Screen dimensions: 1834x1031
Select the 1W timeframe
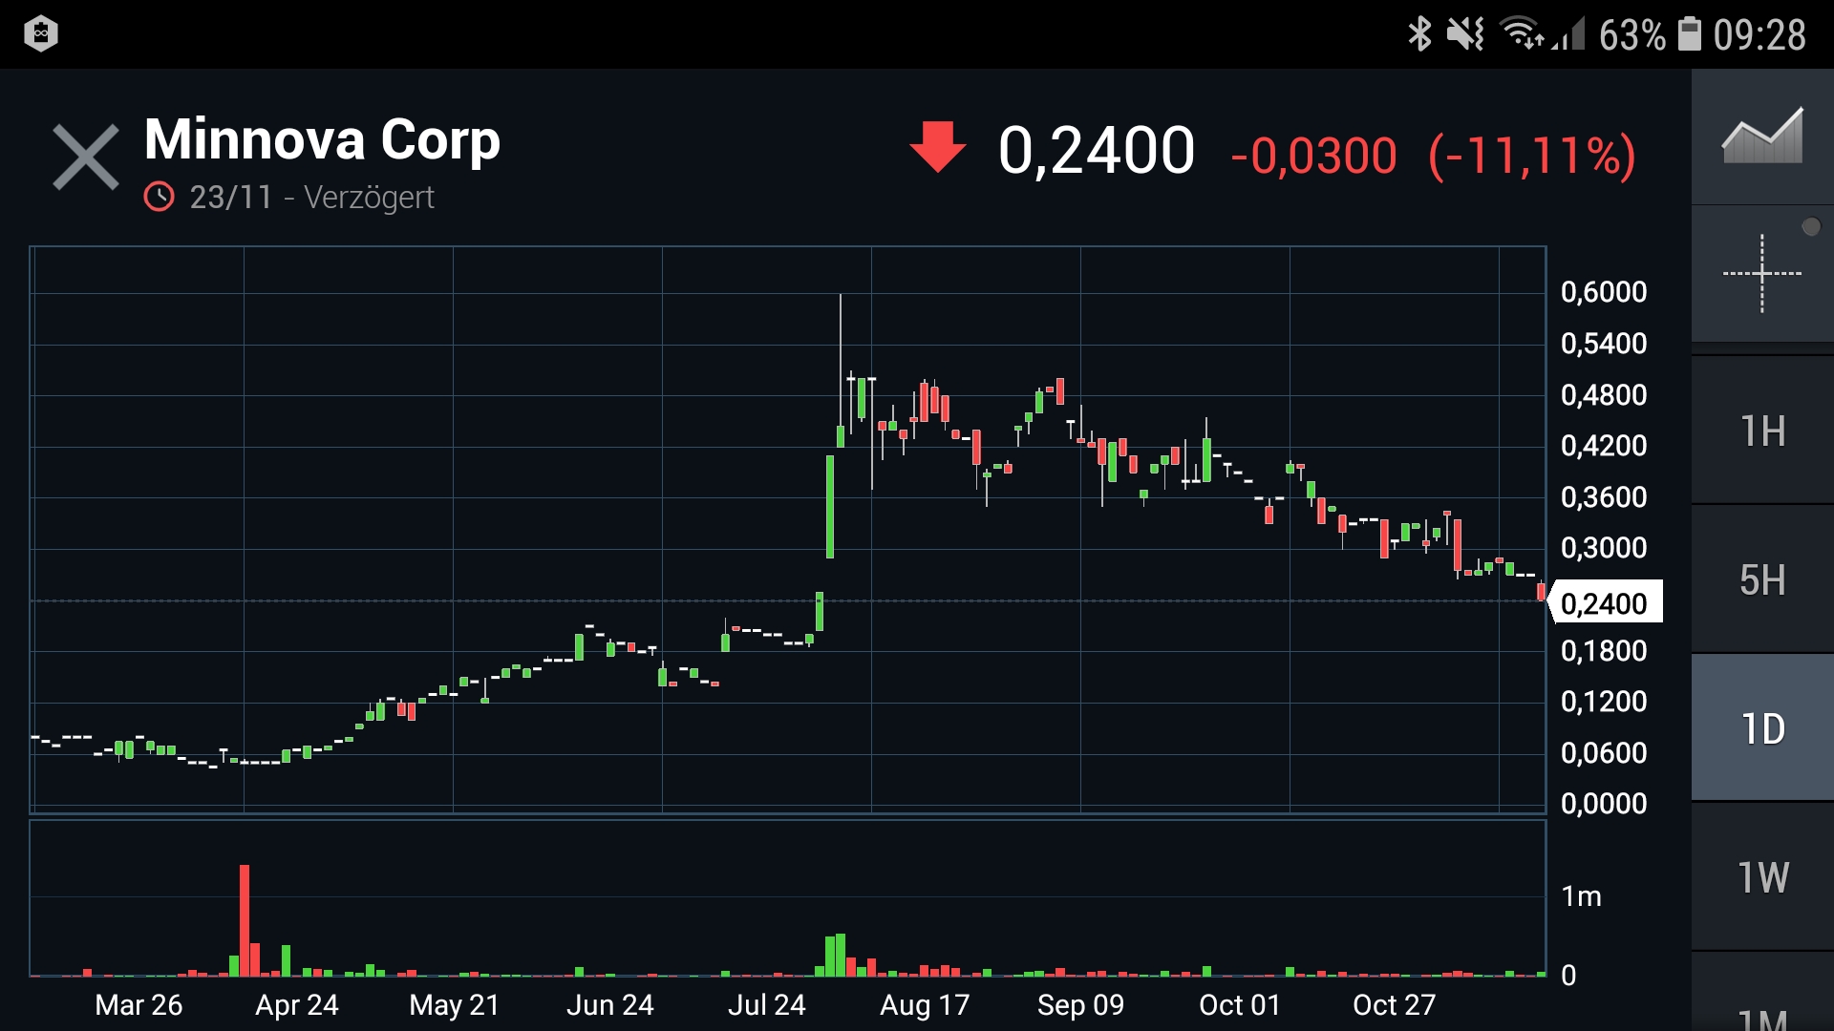coord(1762,878)
